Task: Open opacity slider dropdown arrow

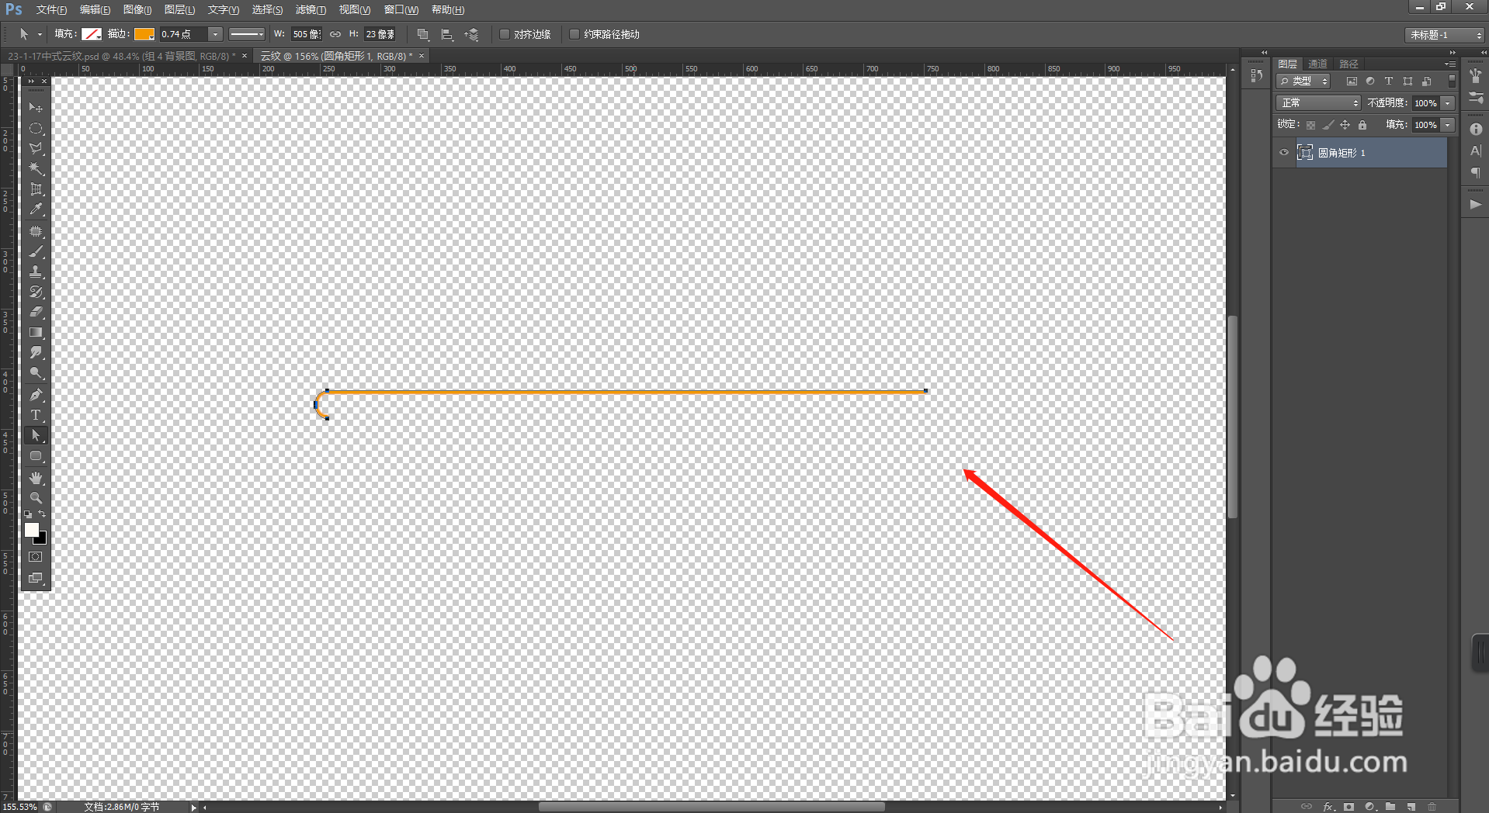Action: [x=1448, y=103]
